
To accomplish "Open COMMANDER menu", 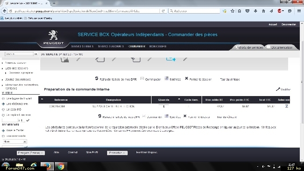I will 137,46.
